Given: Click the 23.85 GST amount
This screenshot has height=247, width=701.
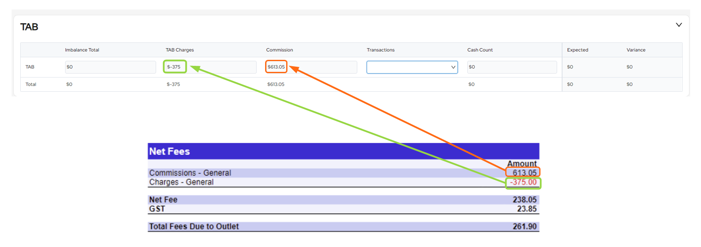Looking at the screenshot, I should (x=527, y=209).
